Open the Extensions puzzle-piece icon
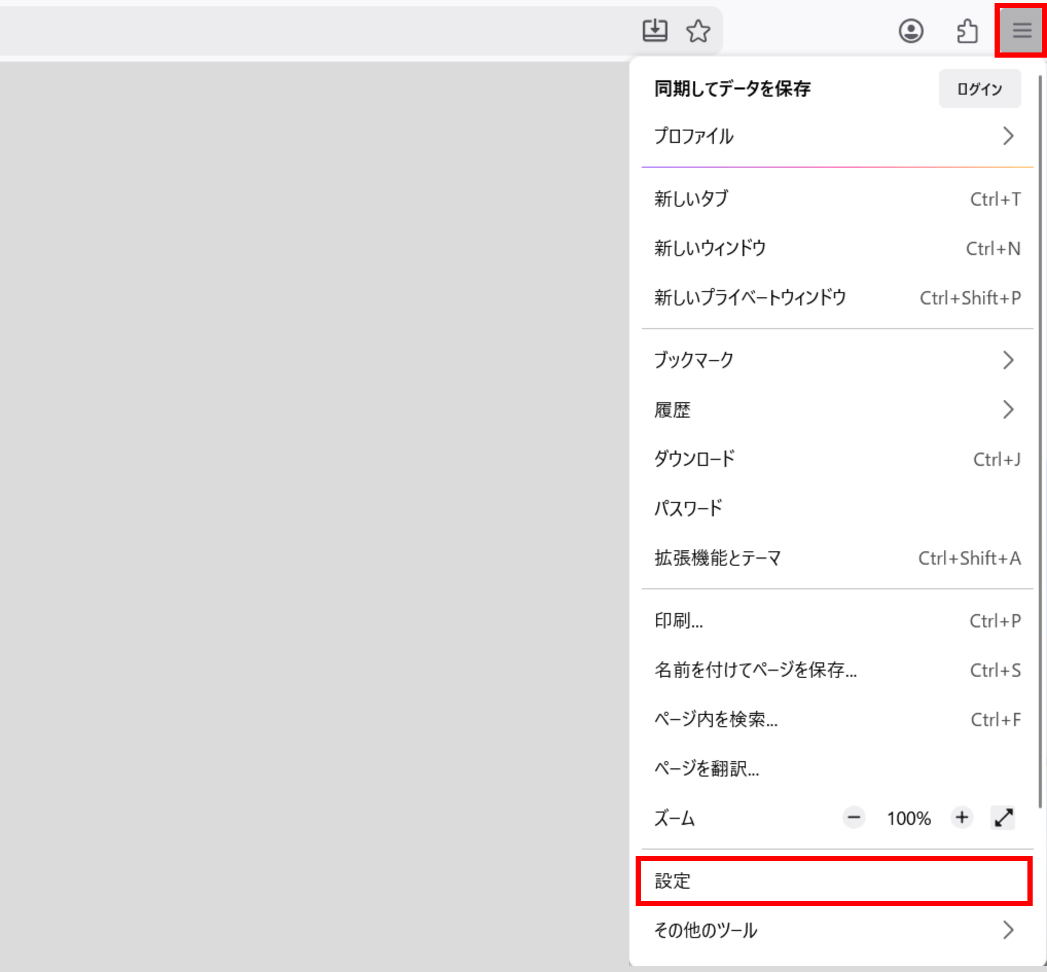1047x972 pixels. [x=967, y=30]
